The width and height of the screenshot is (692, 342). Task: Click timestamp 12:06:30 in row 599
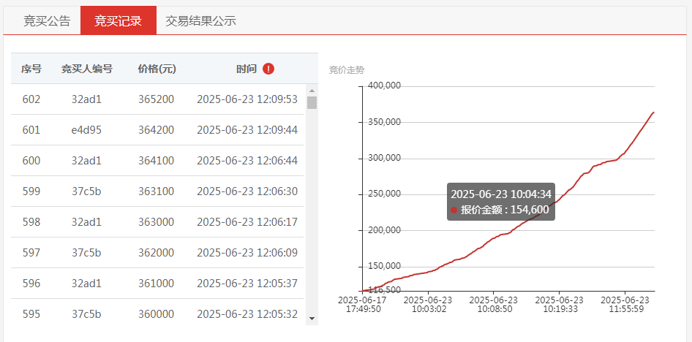coord(247,191)
